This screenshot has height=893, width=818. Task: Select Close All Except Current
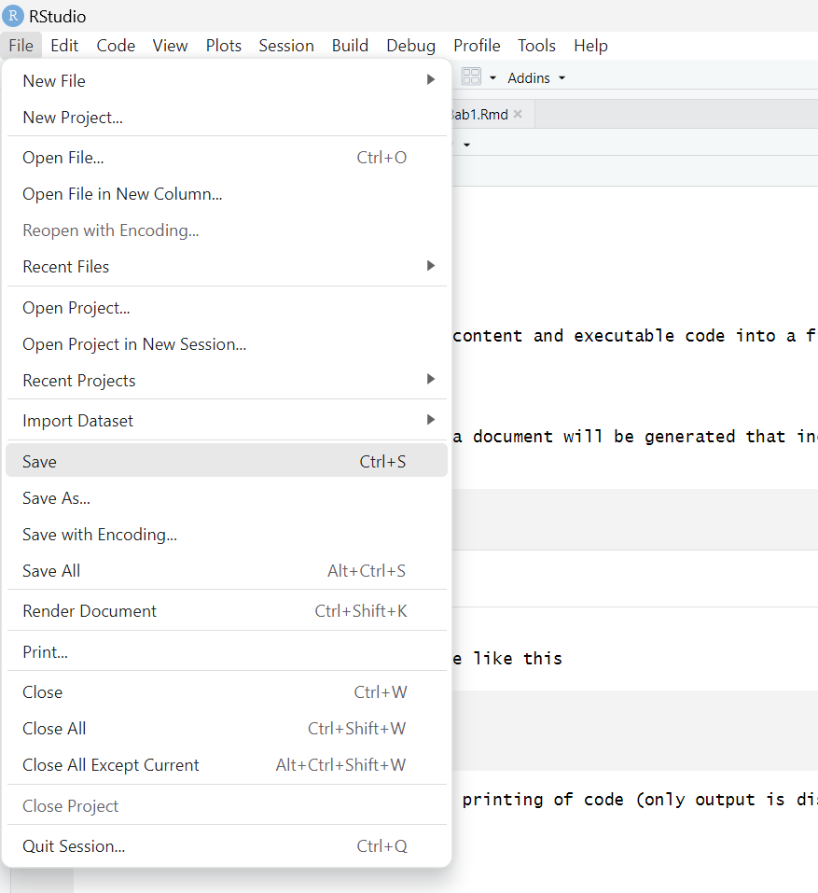227,765
